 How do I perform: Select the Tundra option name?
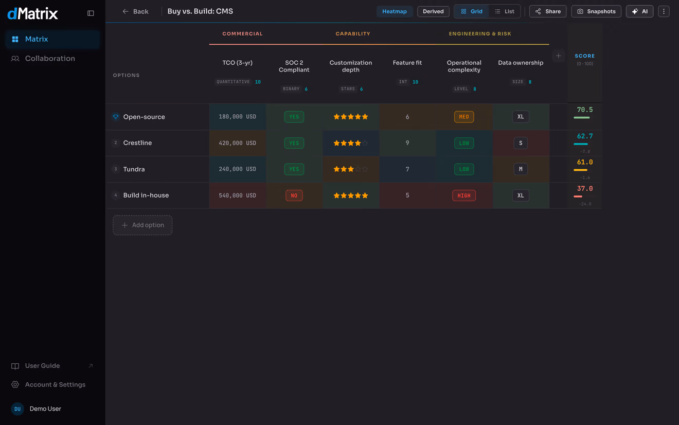[x=134, y=169]
